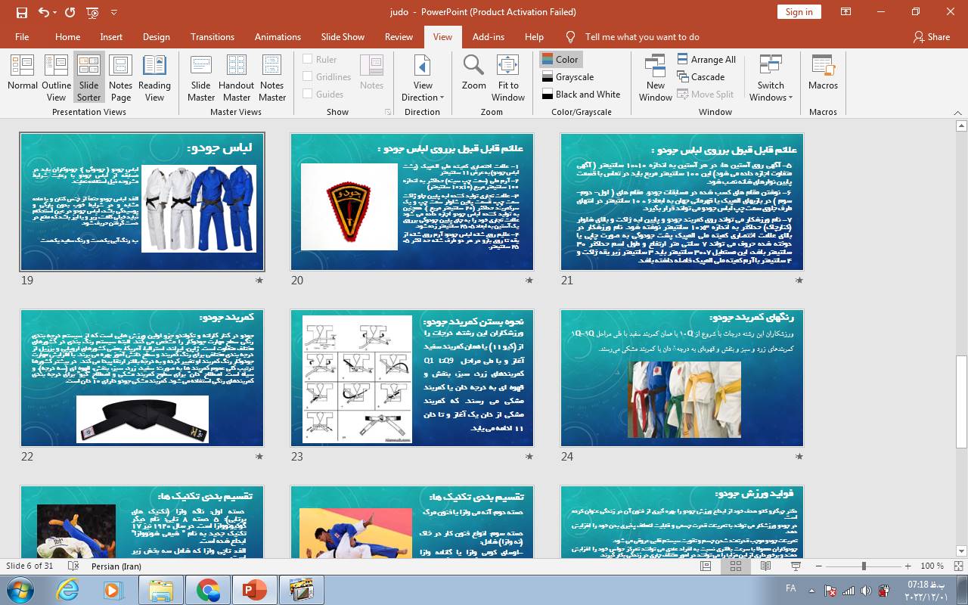Click the Sign in button

[799, 11]
